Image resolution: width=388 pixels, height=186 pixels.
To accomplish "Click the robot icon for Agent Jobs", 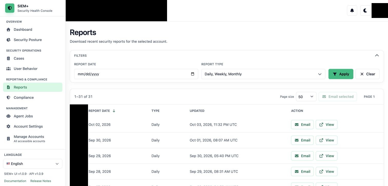I will tap(8, 116).
